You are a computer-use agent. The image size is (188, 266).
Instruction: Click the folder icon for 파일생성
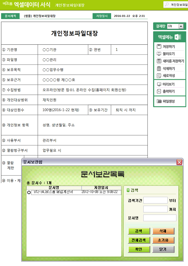click(159, 101)
